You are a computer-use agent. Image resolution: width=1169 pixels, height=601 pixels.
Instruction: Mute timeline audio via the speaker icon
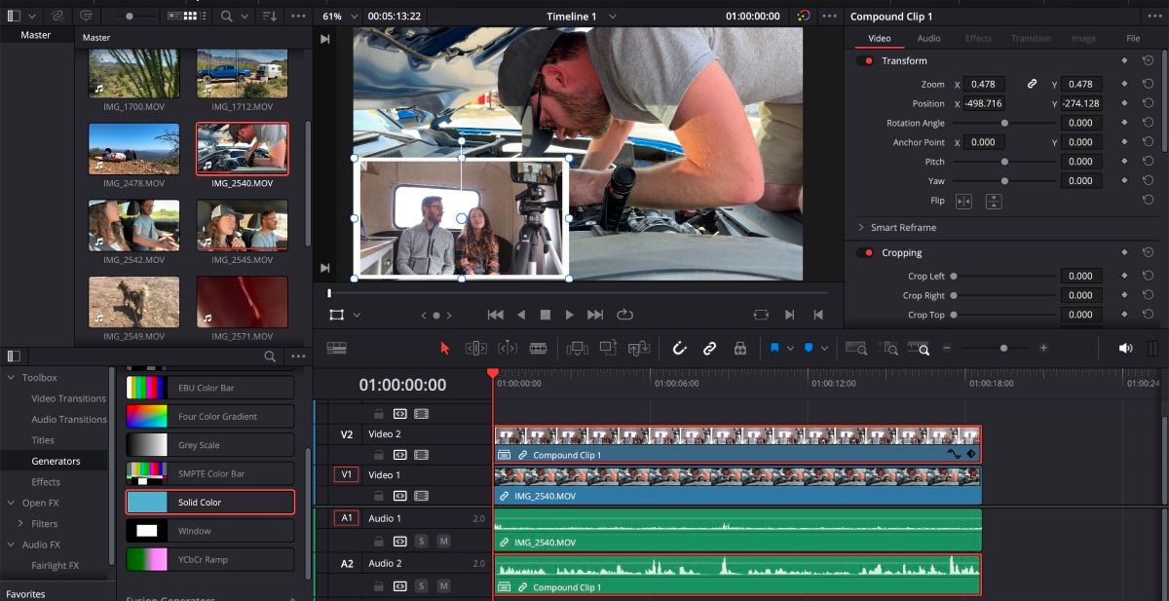click(1126, 348)
